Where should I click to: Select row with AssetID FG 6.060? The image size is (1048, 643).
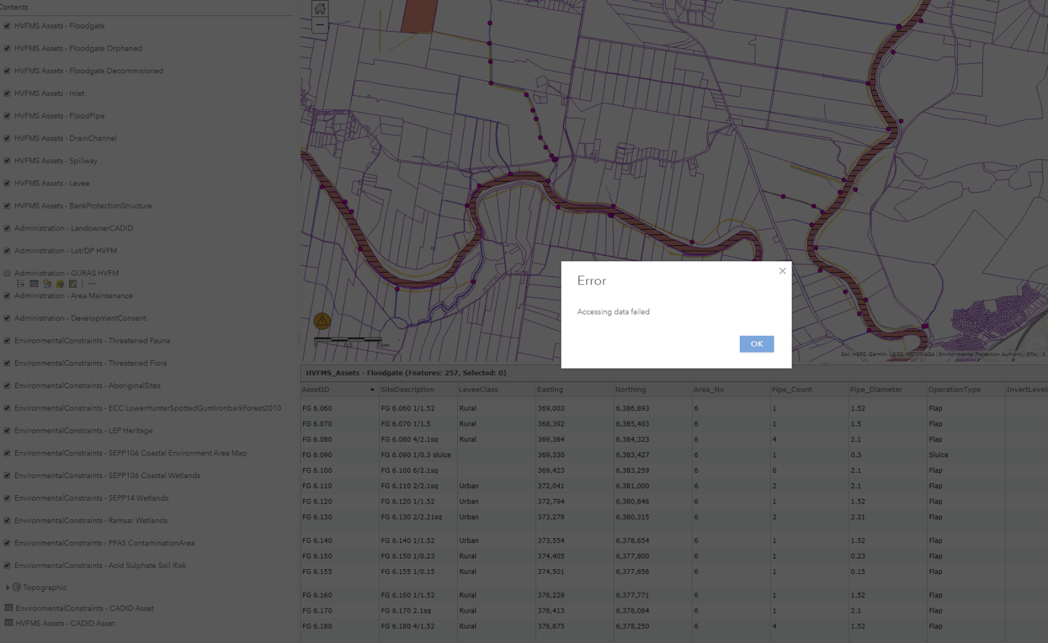pyautogui.click(x=674, y=408)
